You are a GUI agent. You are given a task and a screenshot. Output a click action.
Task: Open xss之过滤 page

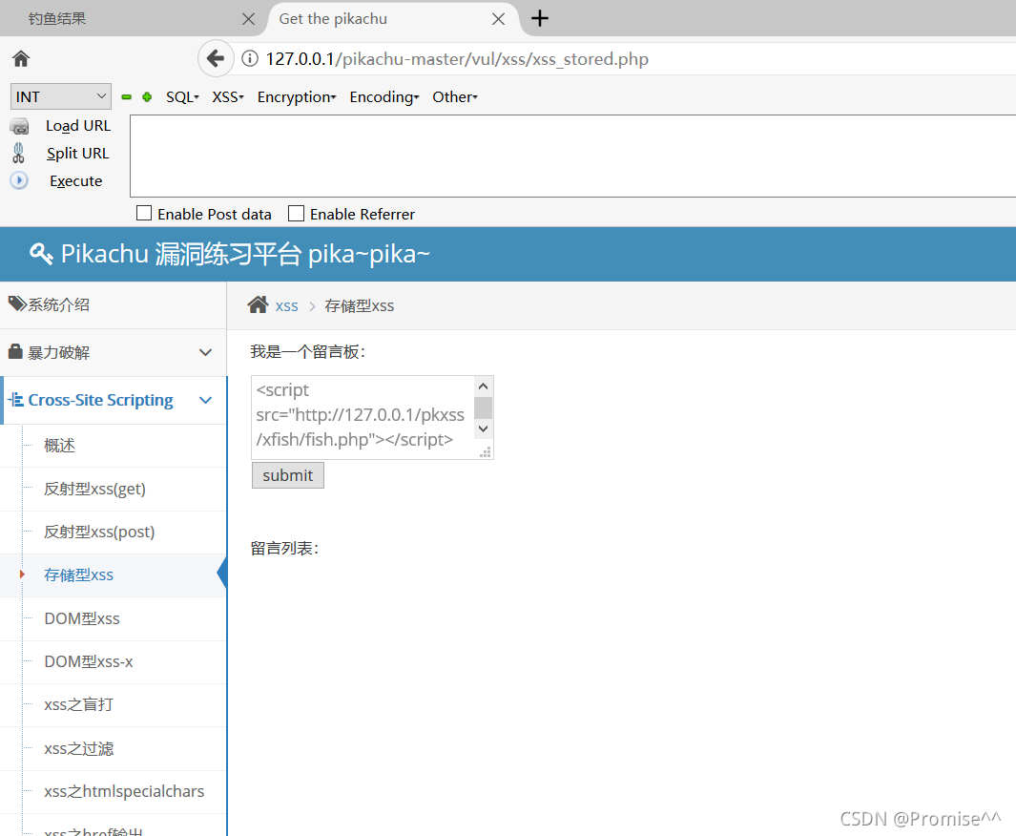(78, 748)
